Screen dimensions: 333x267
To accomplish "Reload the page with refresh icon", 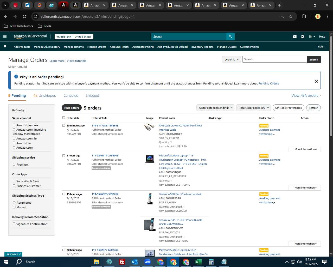I will coord(24,16).
